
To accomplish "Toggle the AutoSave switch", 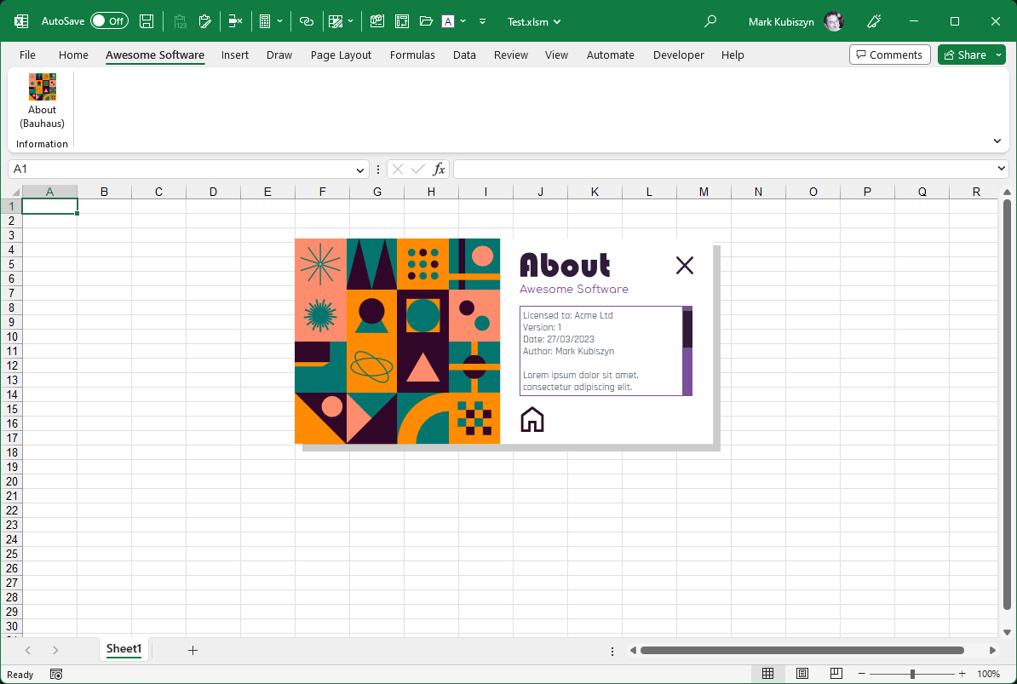I will pyautogui.click(x=109, y=21).
